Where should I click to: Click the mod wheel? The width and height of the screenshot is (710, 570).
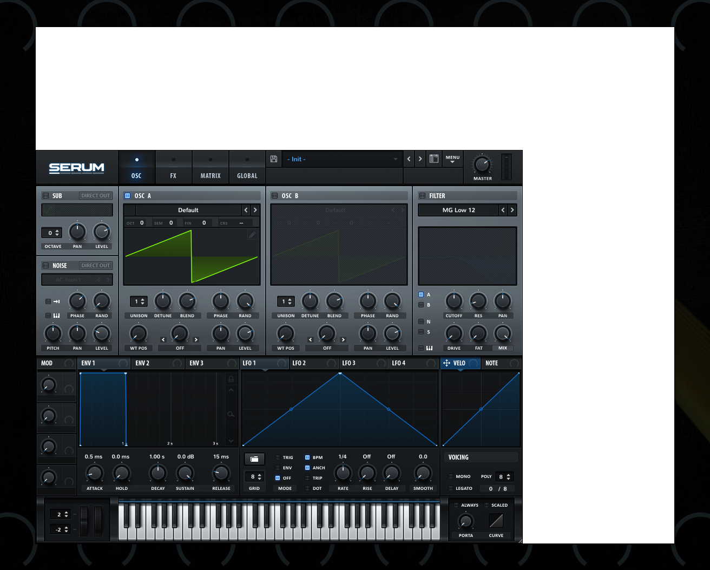(98, 521)
